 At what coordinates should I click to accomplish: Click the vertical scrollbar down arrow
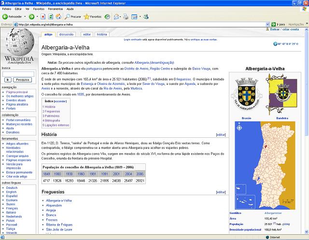307,232
